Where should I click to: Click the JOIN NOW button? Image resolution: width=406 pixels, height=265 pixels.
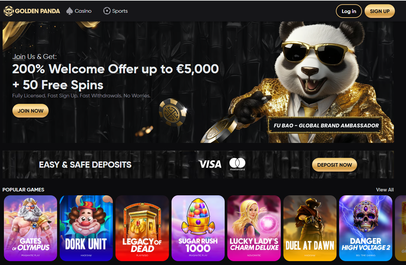(30, 111)
